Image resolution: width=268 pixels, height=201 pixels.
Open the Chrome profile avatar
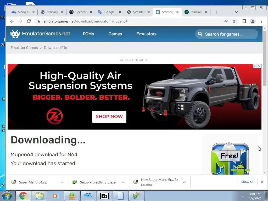coord(253,21)
